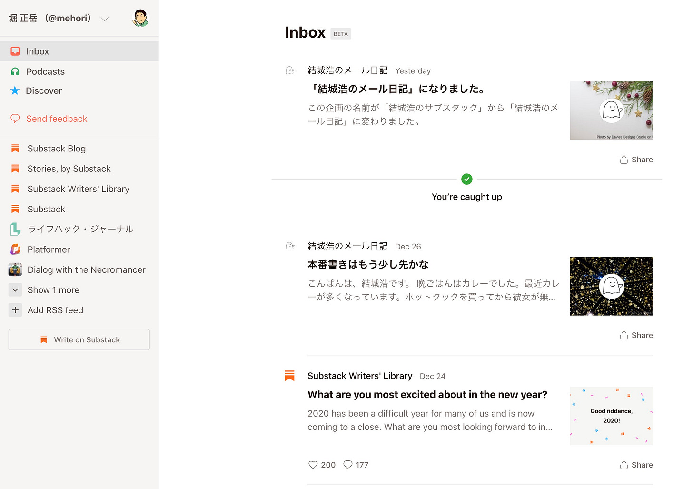Click the plus icon for Add RSS feed
This screenshot has height=489, width=693.
15,310
